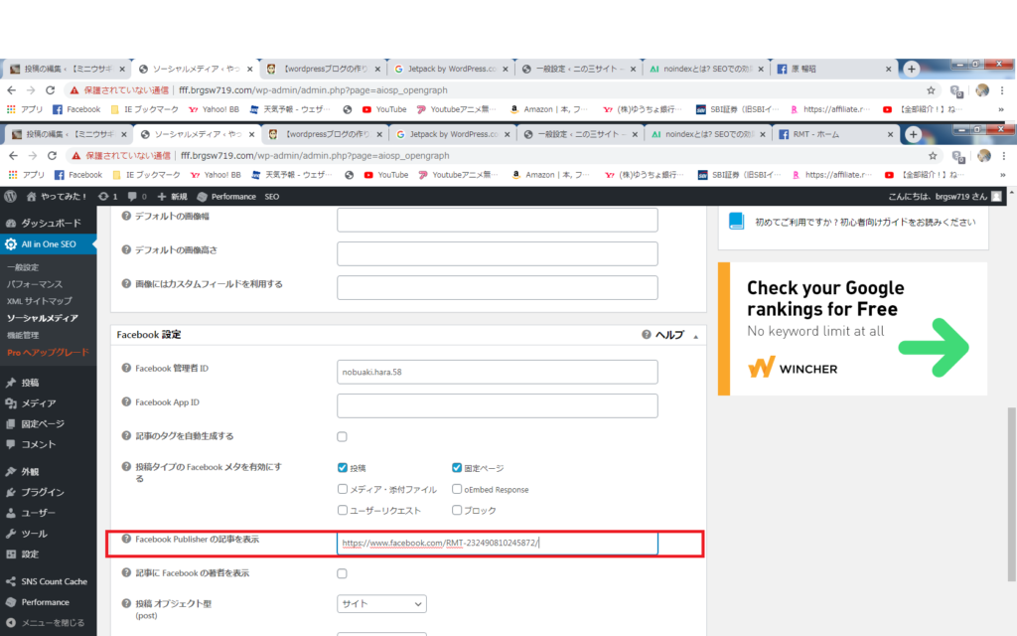This screenshot has height=636, width=1017.
Task: Click help icon beside Facebook Publisher の記事を表示
Action: [126, 540]
